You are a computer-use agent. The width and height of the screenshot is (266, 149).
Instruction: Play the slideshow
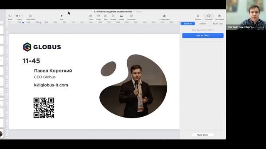(62, 17)
